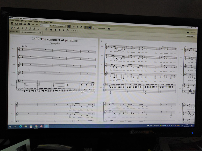Screen dimensions: 202x151
Task: Rewind playback to the start
Action: tap(73, 27)
